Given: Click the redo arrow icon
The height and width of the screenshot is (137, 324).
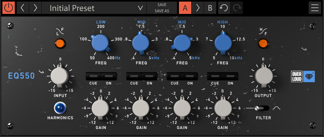Looking at the screenshot, I should point(237,8).
